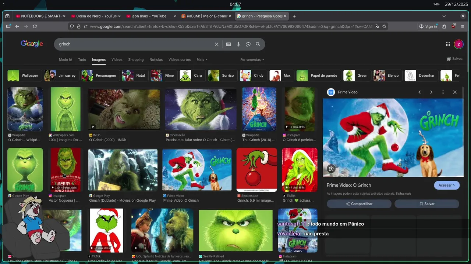Click the Acessar button
Image resolution: width=471 pixels, height=264 pixels.
447,185
